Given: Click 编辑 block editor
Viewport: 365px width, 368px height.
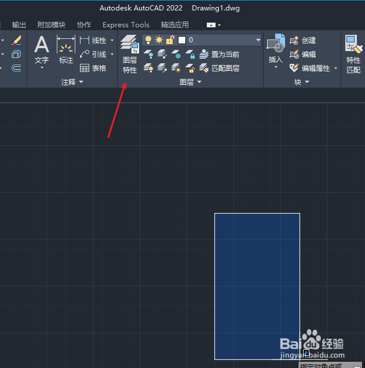Looking at the screenshot, I should 302,54.
